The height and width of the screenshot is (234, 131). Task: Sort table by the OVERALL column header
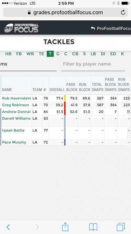pyautogui.click(x=57, y=90)
